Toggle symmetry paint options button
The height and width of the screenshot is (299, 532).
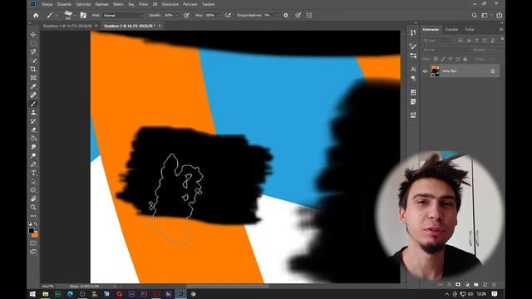[309, 15]
